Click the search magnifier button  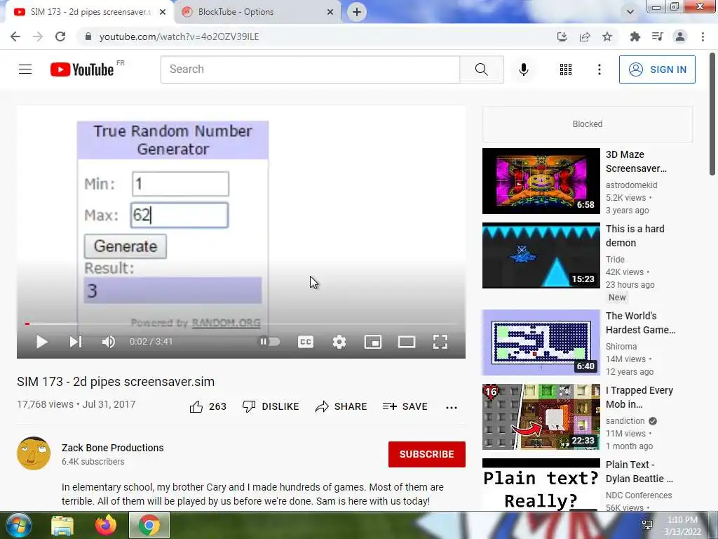tap(481, 69)
